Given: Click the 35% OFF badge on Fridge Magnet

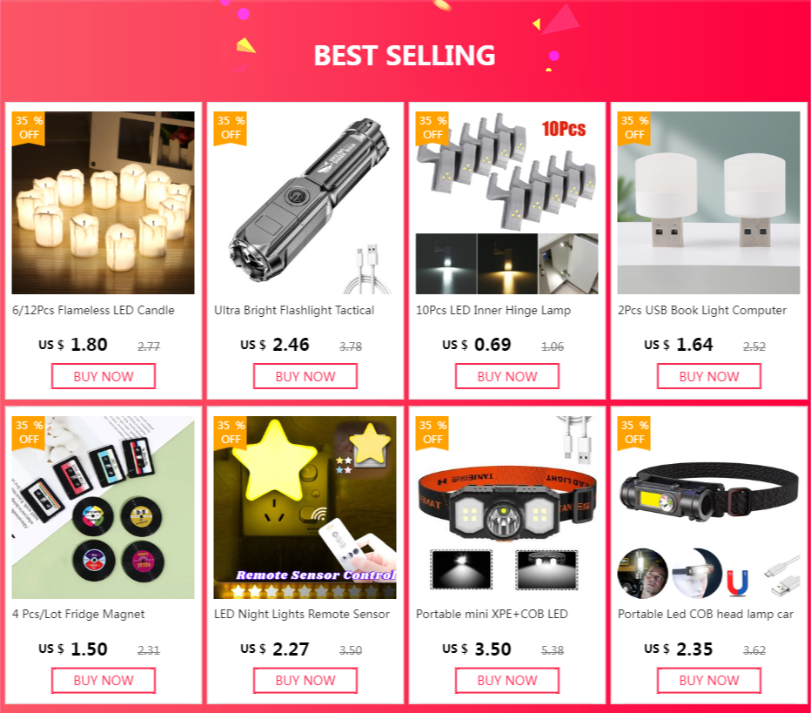Looking at the screenshot, I should pyautogui.click(x=29, y=433).
